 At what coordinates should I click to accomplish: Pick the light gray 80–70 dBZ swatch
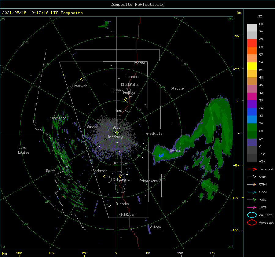(252, 28)
